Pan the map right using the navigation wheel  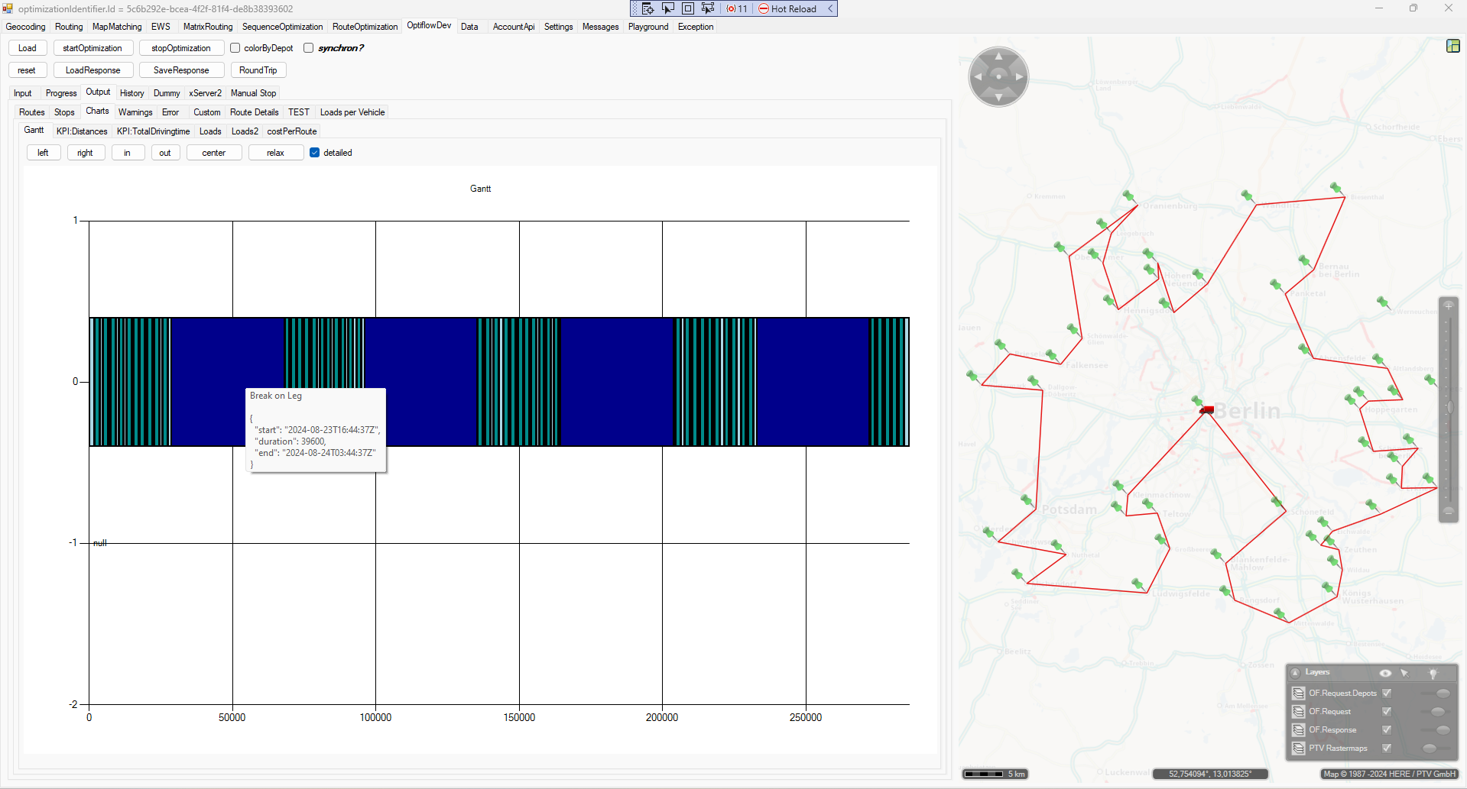(1019, 77)
